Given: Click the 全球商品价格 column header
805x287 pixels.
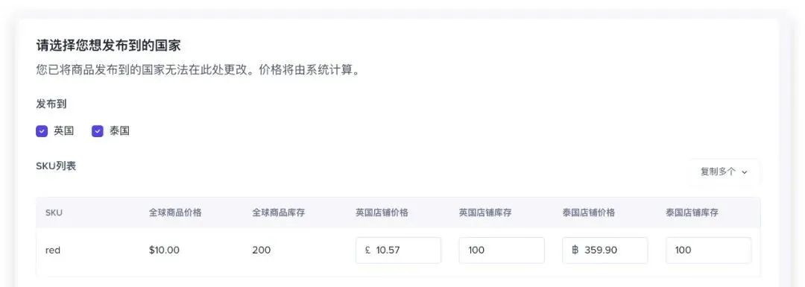Looking at the screenshot, I should (175, 212).
